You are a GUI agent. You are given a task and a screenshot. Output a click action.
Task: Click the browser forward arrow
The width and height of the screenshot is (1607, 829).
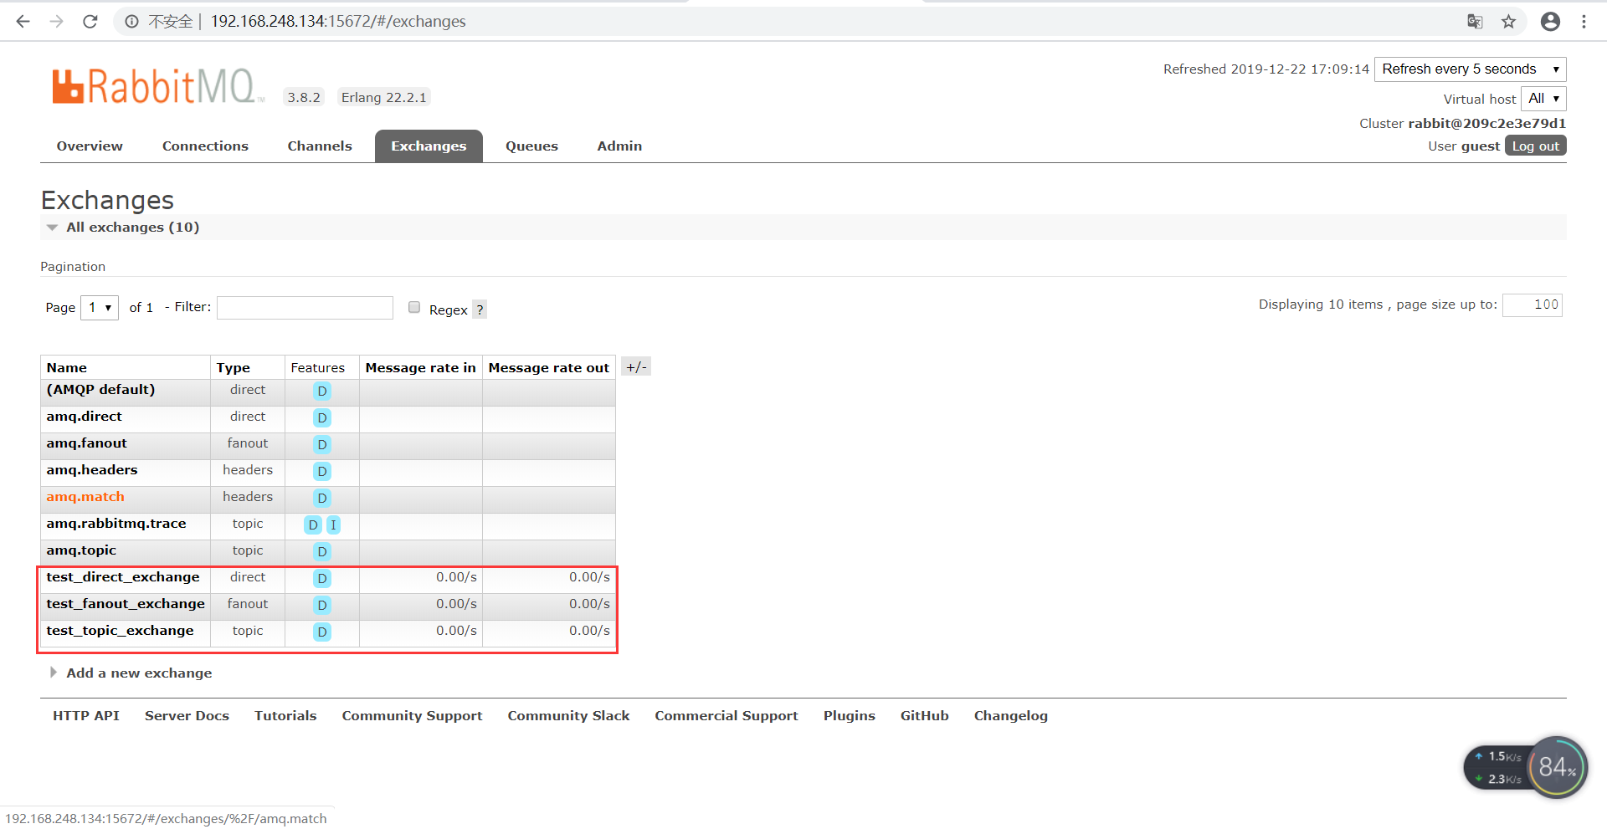(x=56, y=22)
